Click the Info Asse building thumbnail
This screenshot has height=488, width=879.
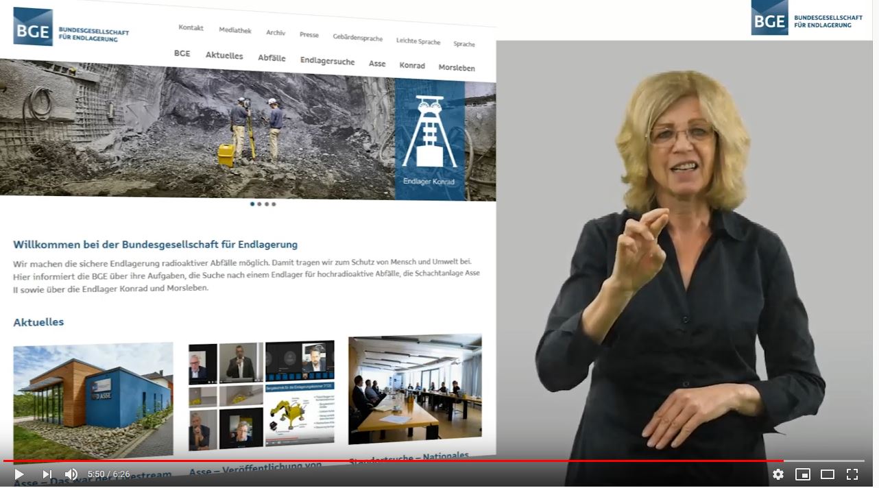[x=93, y=402]
